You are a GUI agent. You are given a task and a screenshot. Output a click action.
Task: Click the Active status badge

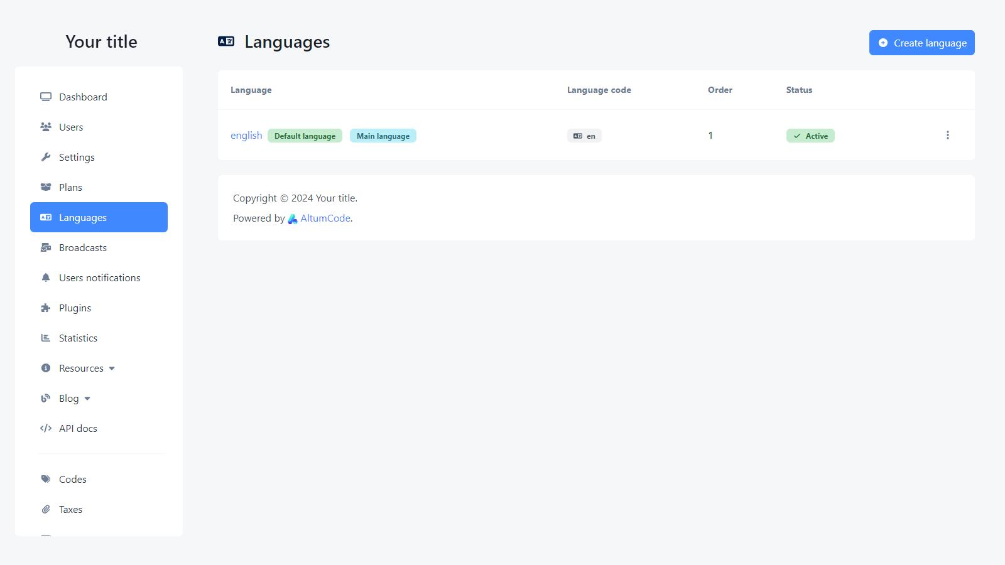tap(810, 136)
